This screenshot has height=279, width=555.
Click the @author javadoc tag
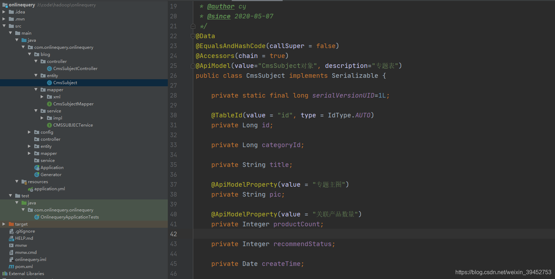pos(221,6)
